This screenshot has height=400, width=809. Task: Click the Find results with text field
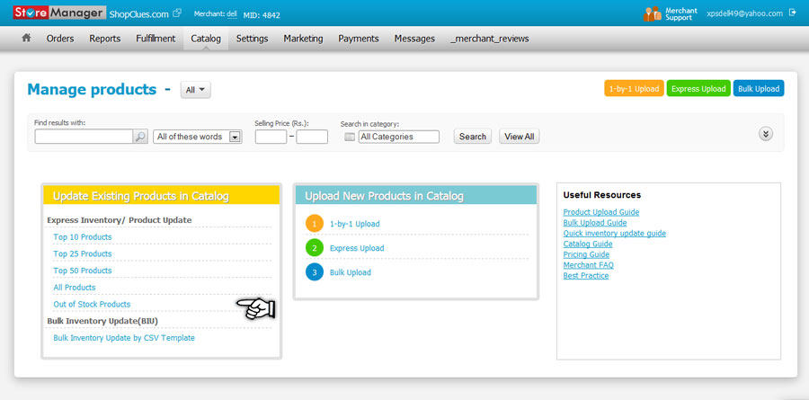[x=84, y=137]
